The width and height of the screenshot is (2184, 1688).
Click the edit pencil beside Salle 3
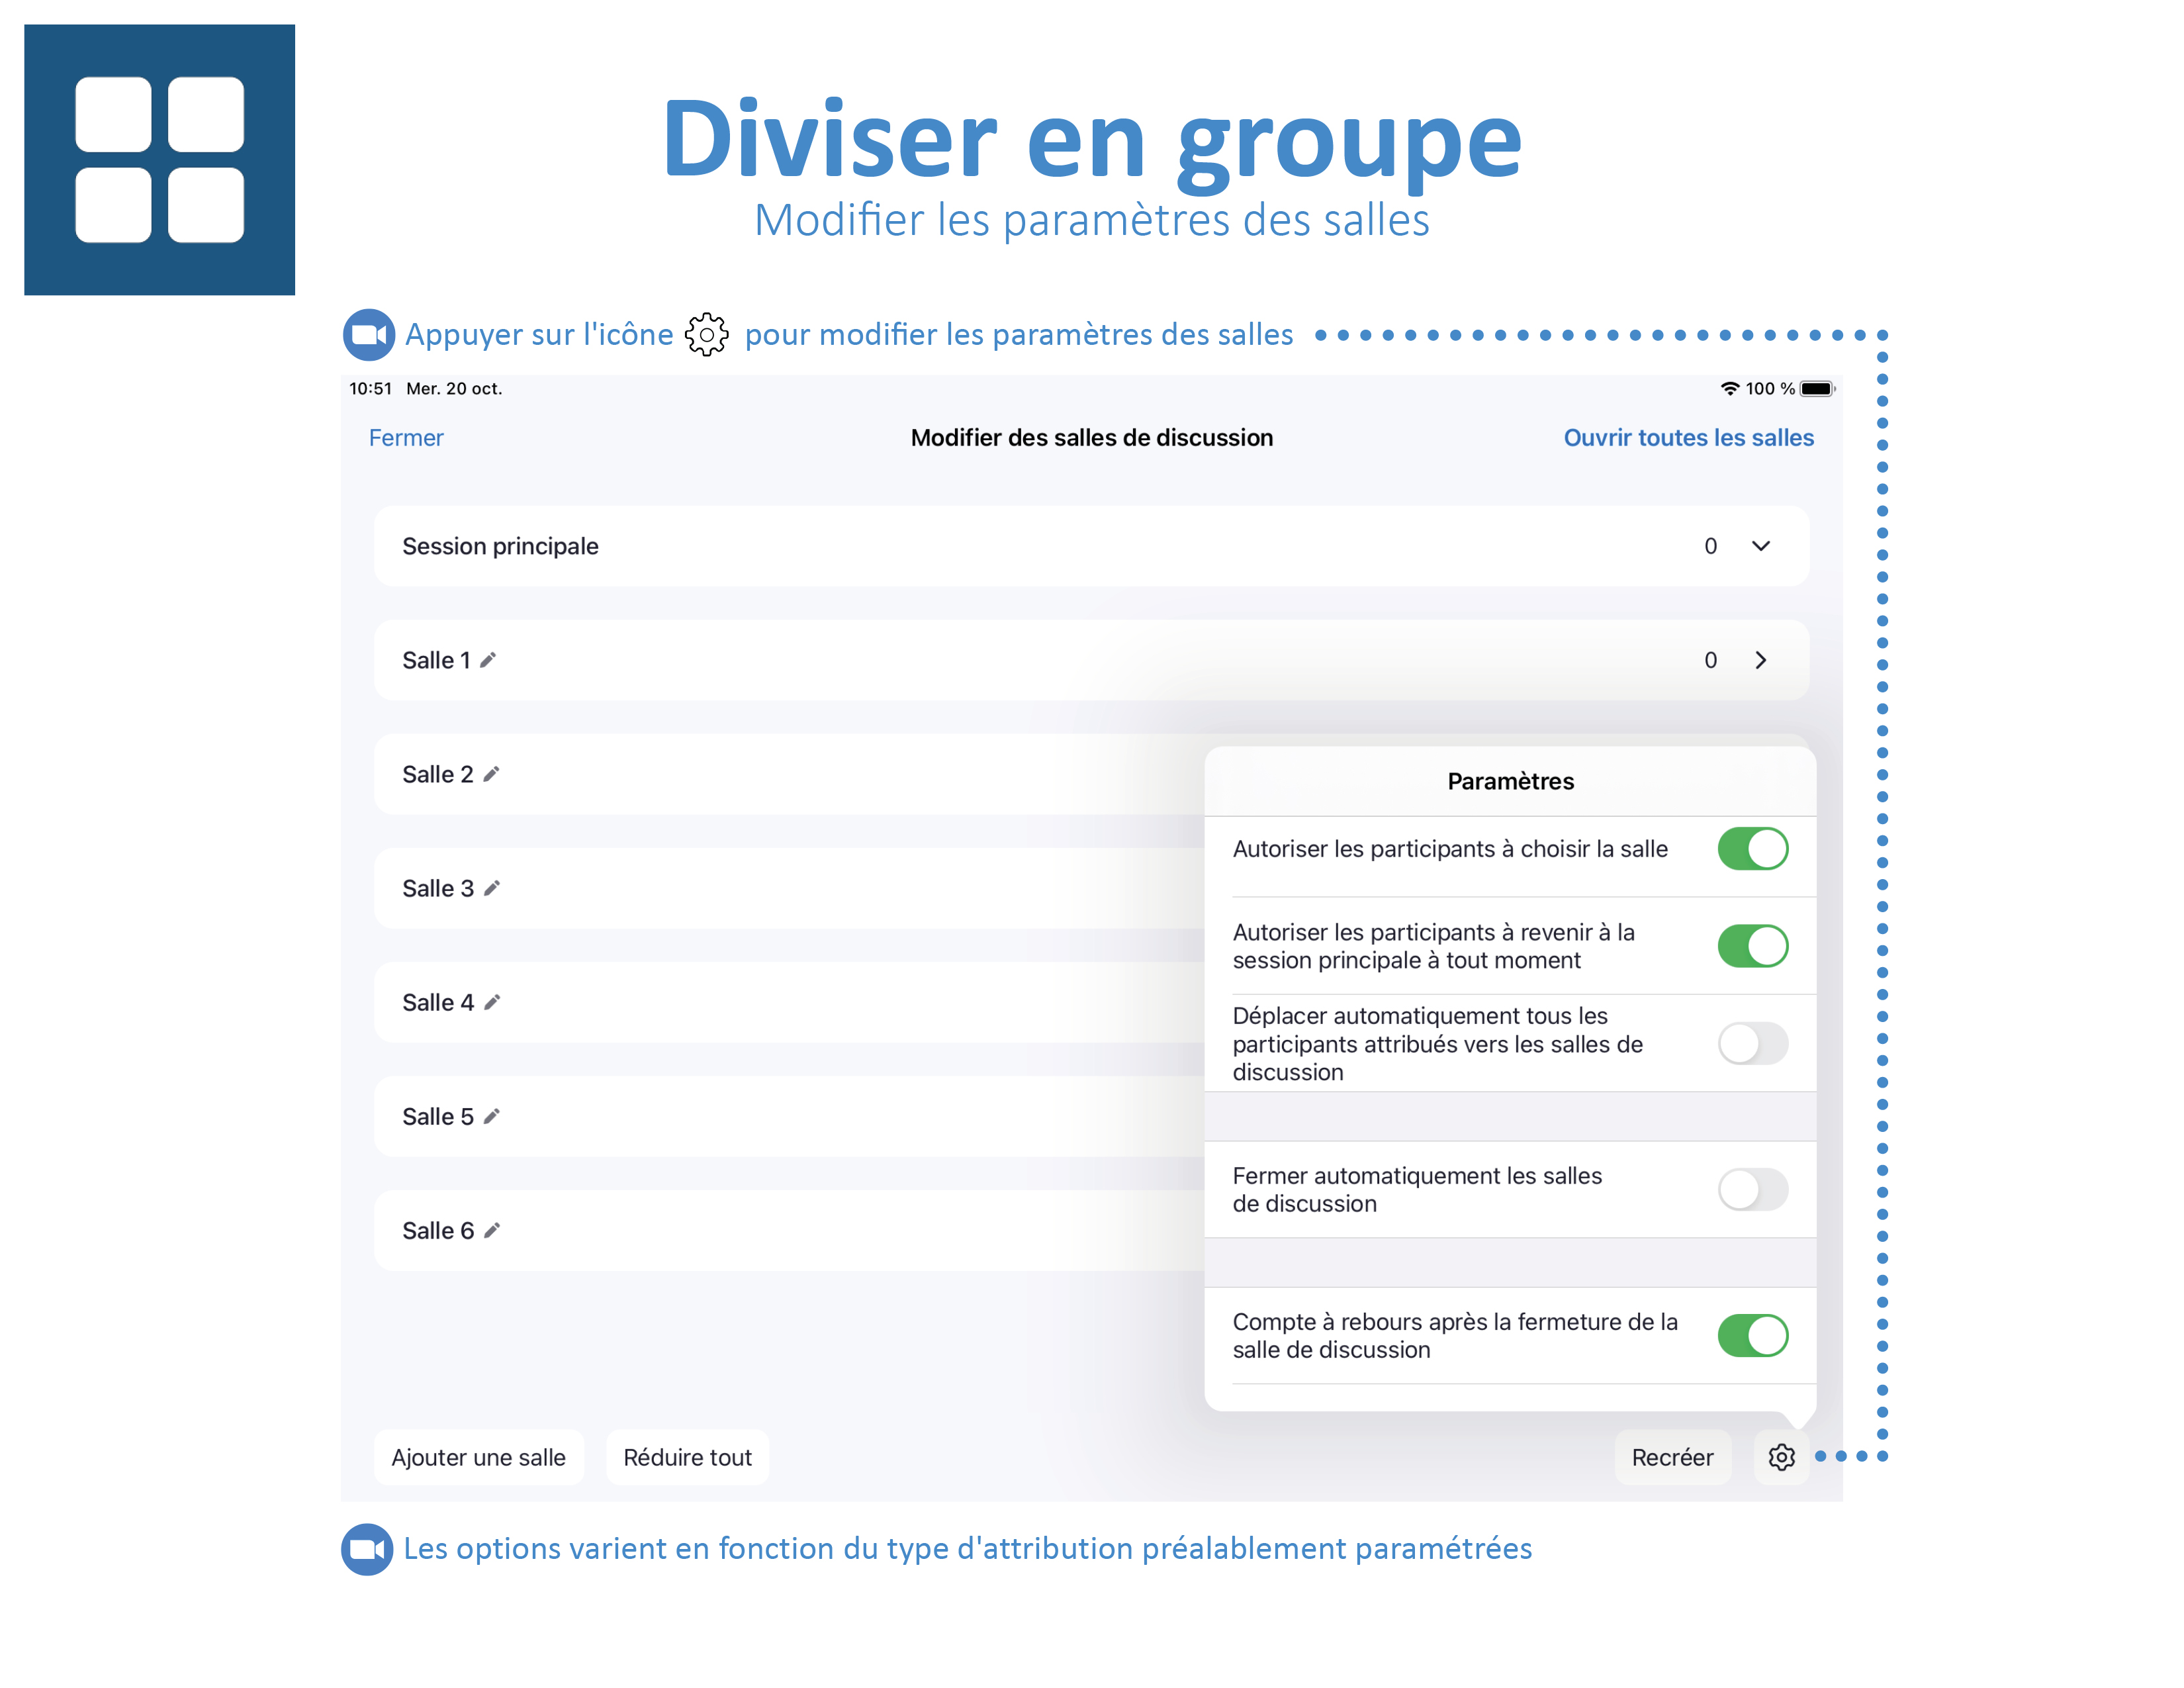click(x=491, y=888)
